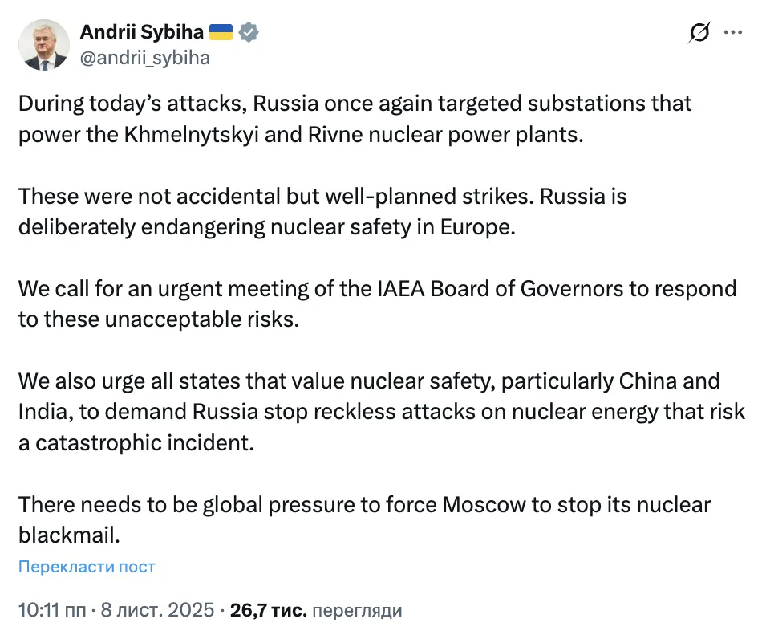
Task: Click the blue verified badge
Action: coord(249,31)
